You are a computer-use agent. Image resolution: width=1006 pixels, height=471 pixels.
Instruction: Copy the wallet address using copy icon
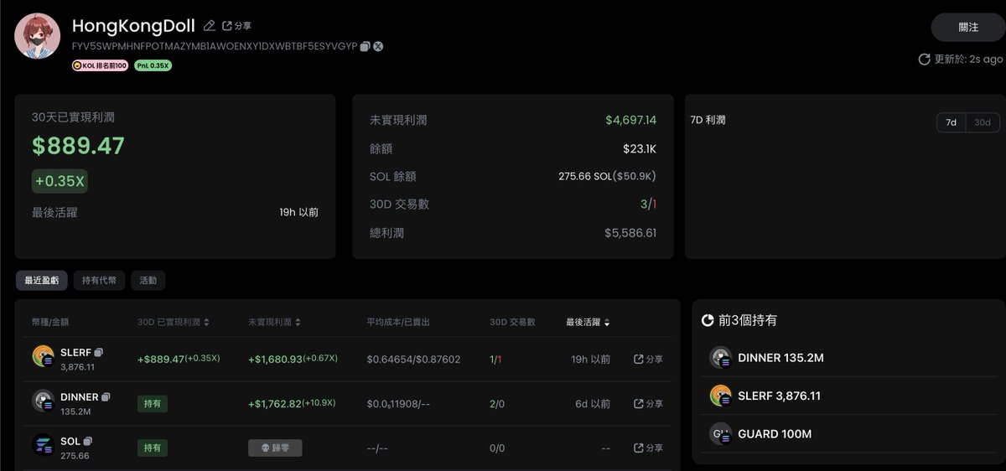click(365, 46)
